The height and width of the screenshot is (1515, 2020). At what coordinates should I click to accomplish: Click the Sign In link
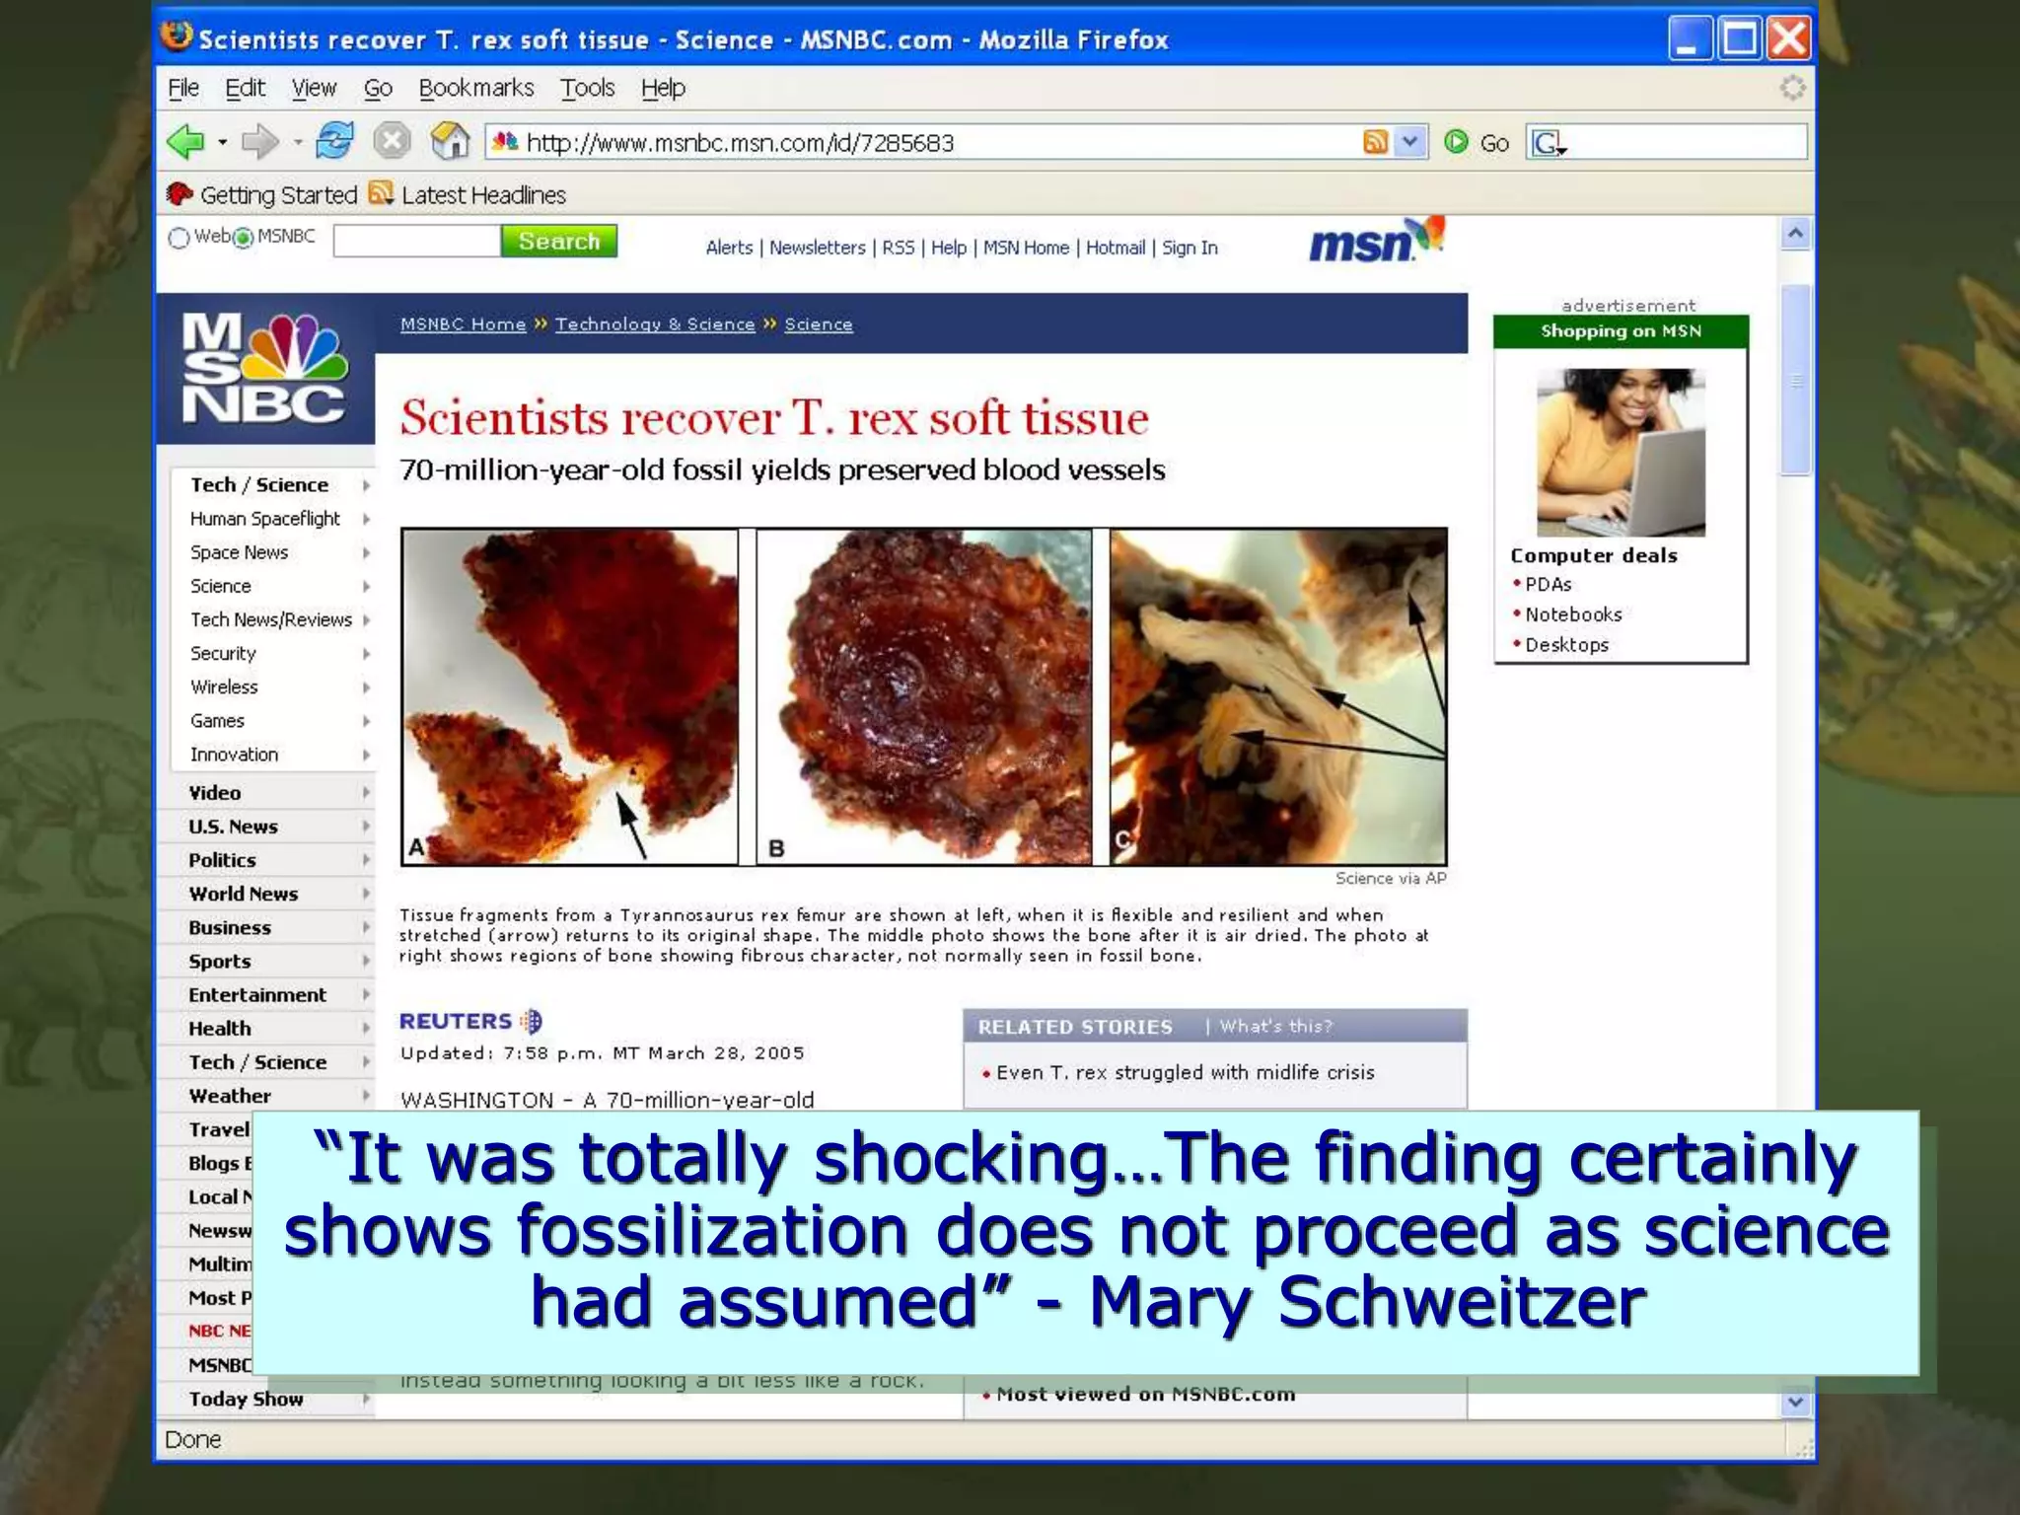1190,248
